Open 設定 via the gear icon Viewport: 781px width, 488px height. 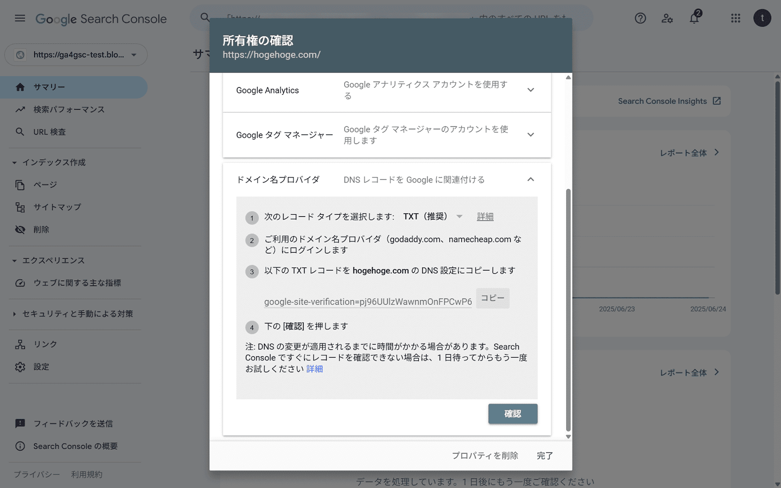(20, 366)
